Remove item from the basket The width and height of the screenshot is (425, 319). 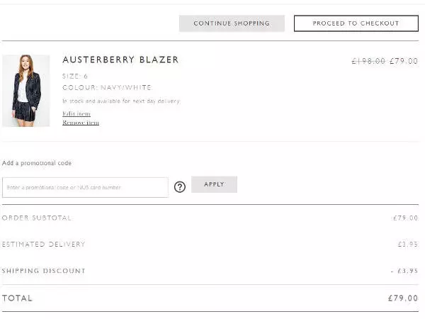click(81, 123)
